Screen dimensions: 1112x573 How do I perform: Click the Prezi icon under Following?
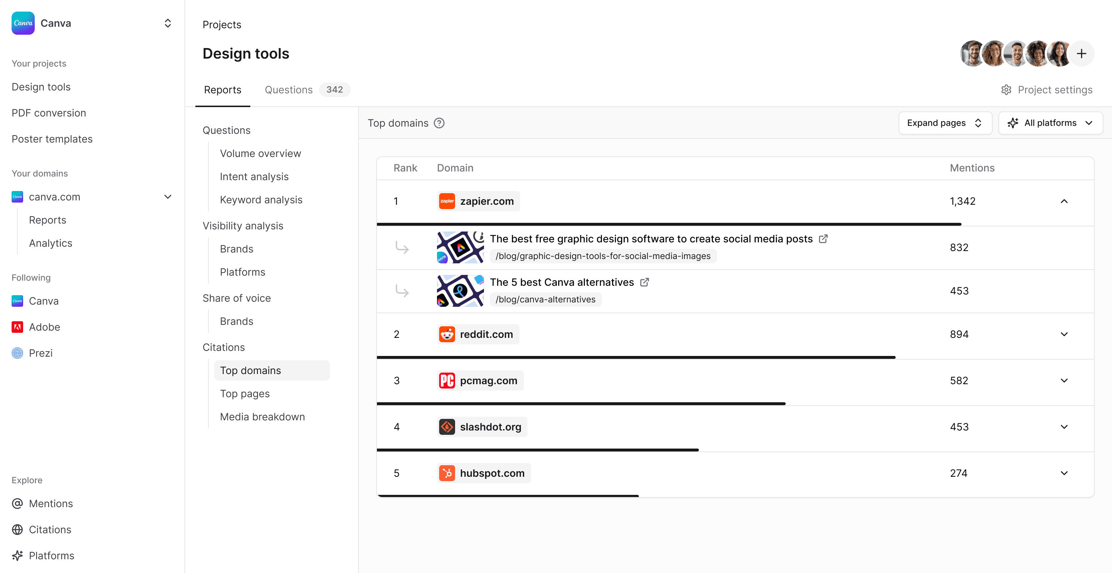(x=17, y=353)
